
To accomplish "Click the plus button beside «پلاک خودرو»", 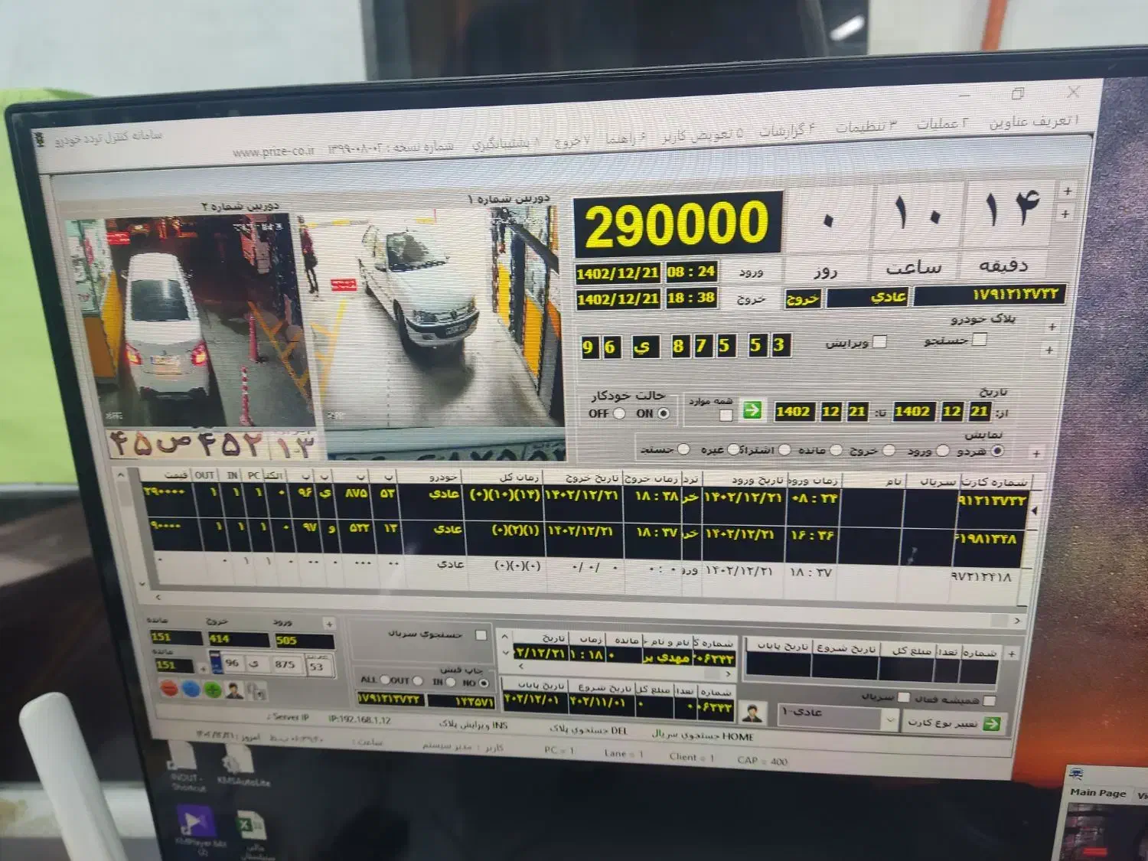I will pyautogui.click(x=1052, y=327).
